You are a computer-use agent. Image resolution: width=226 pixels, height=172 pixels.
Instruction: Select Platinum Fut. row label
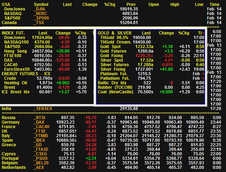pos(114,74)
